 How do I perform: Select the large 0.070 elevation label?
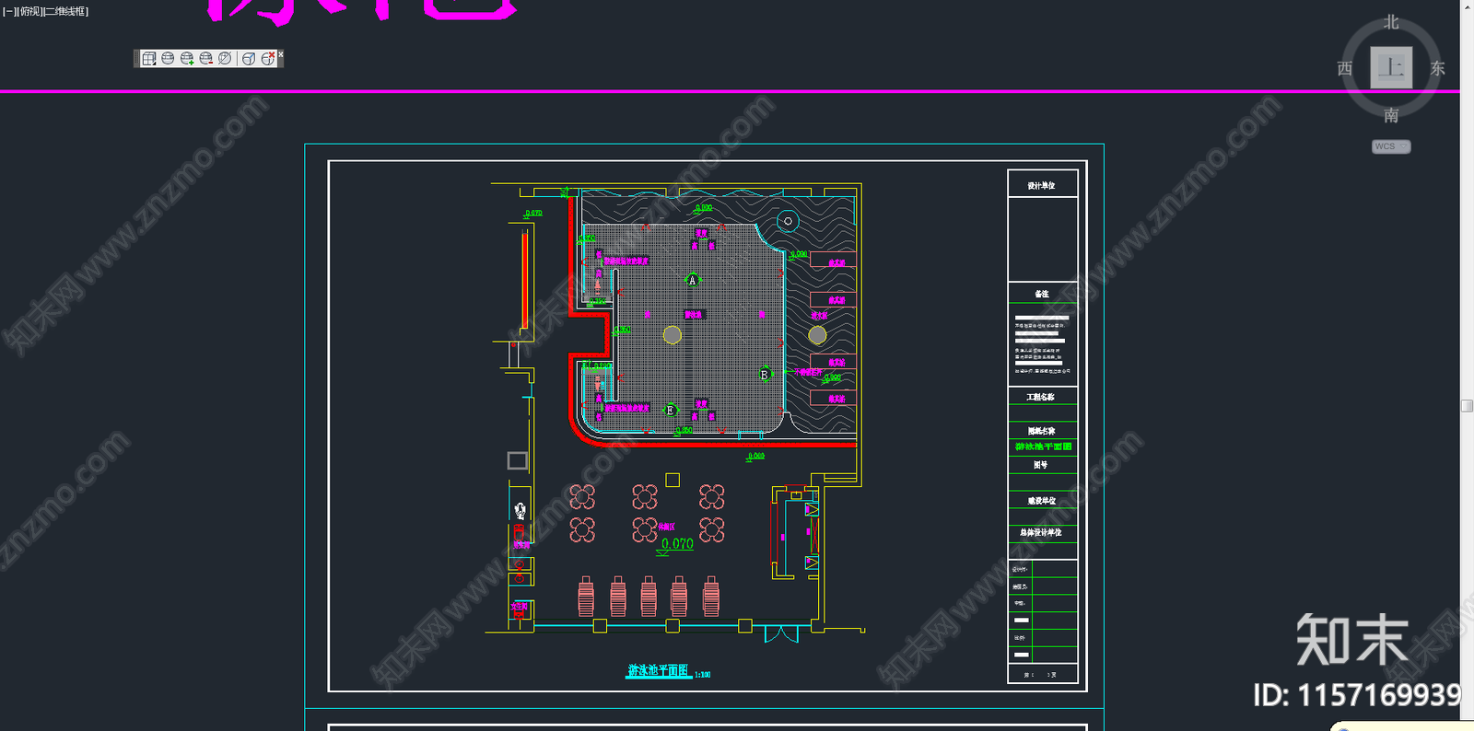(677, 544)
